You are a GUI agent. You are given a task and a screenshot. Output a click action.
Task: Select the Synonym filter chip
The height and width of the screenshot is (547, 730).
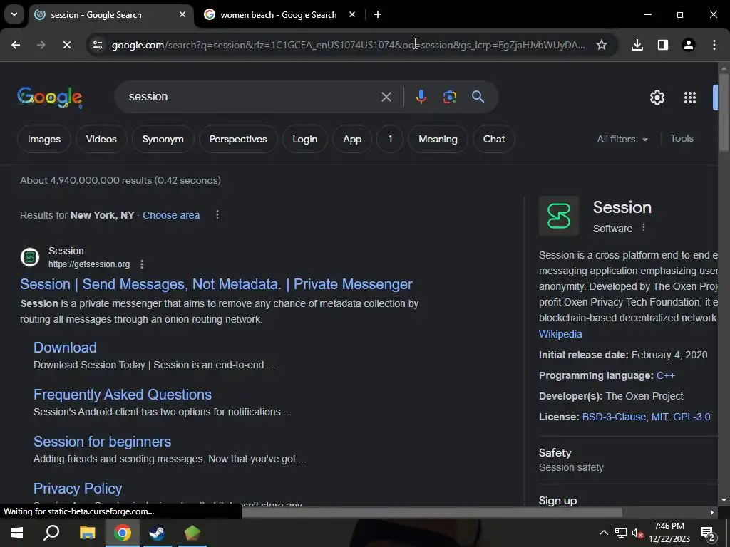[163, 139]
